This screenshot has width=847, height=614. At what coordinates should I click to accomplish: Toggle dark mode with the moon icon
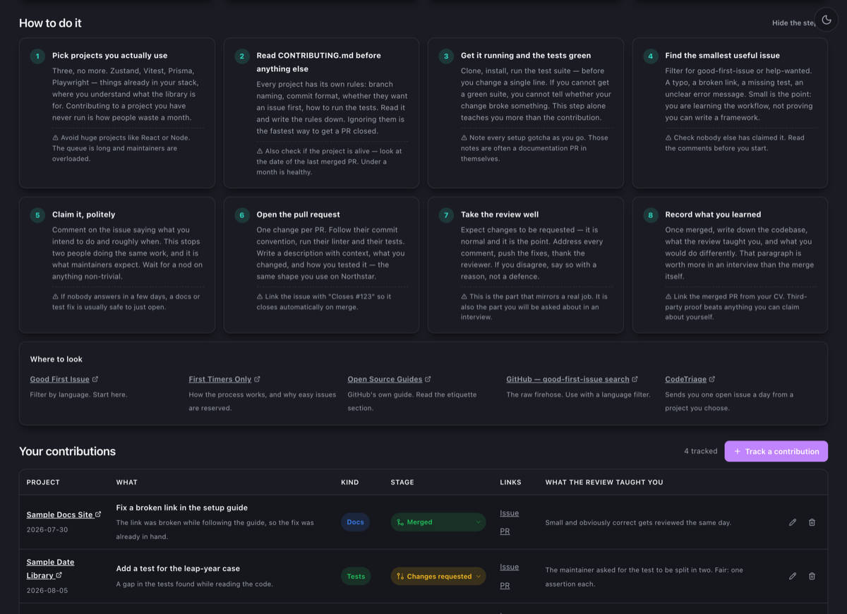coord(827,20)
